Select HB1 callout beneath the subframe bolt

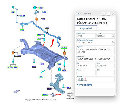pyautogui.click(x=34, y=67)
